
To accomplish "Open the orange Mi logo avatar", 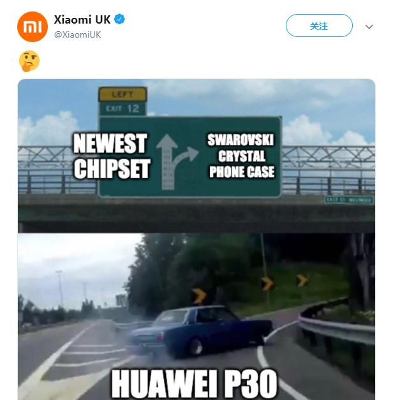I will tap(33, 27).
